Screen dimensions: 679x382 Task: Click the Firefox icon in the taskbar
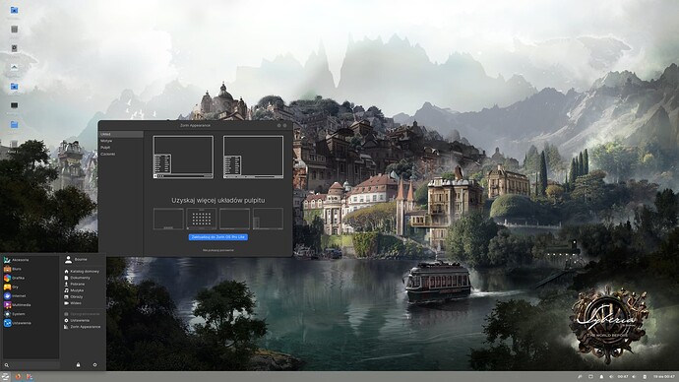[18, 377]
